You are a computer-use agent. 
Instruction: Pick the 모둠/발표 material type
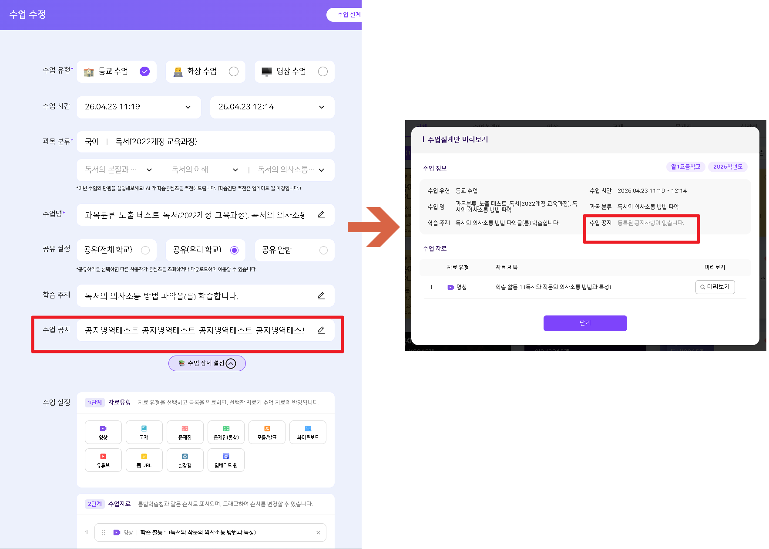[267, 432]
